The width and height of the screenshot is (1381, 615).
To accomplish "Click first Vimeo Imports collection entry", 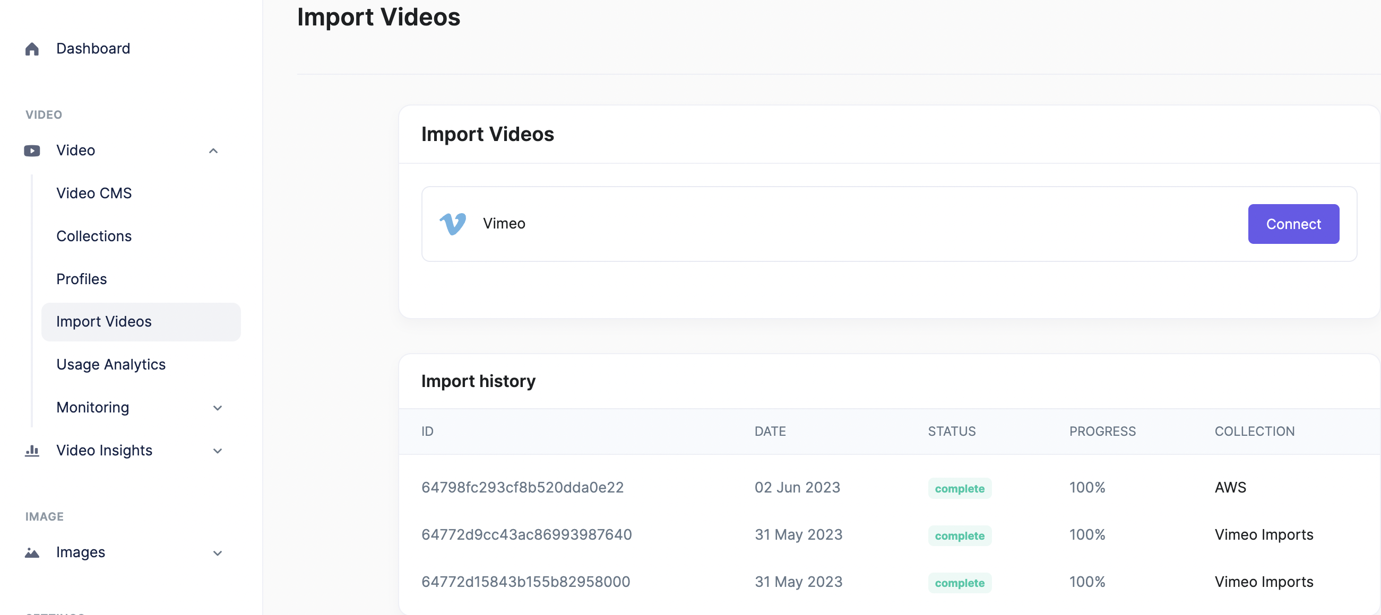I will click(1263, 534).
